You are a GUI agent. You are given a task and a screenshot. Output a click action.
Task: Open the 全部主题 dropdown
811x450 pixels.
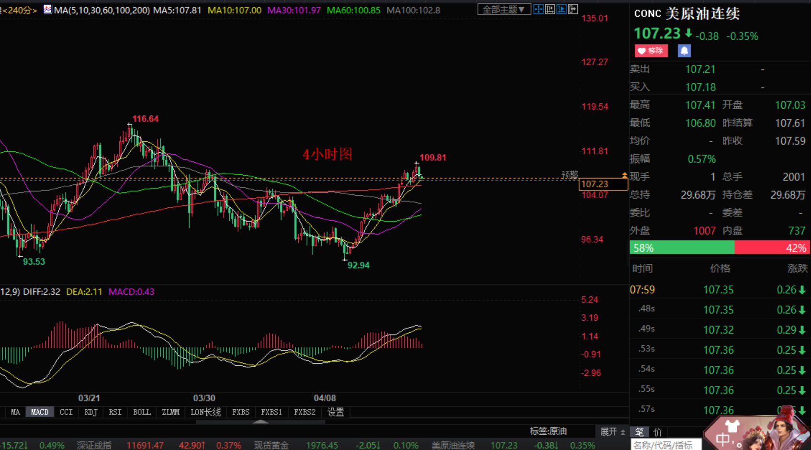504,9
